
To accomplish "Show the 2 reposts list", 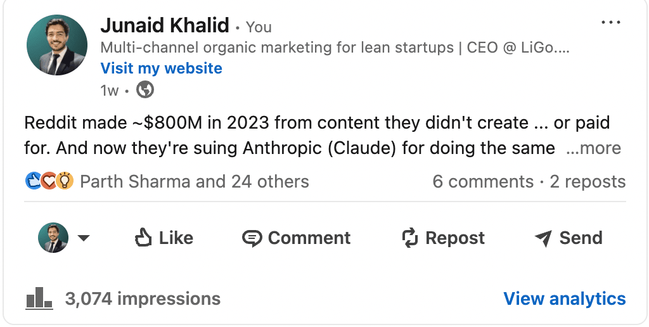I will (x=588, y=182).
